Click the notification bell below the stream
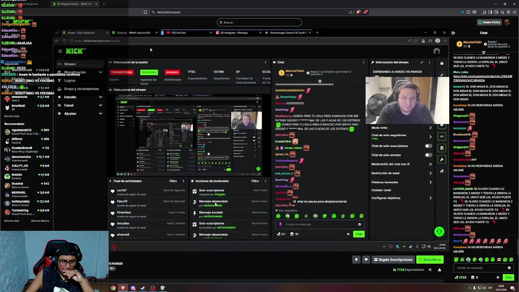 (356, 260)
